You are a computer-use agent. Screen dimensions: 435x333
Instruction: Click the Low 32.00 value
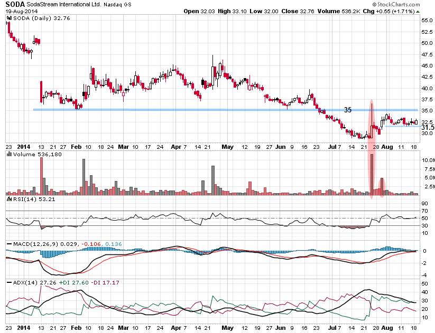(x=264, y=12)
